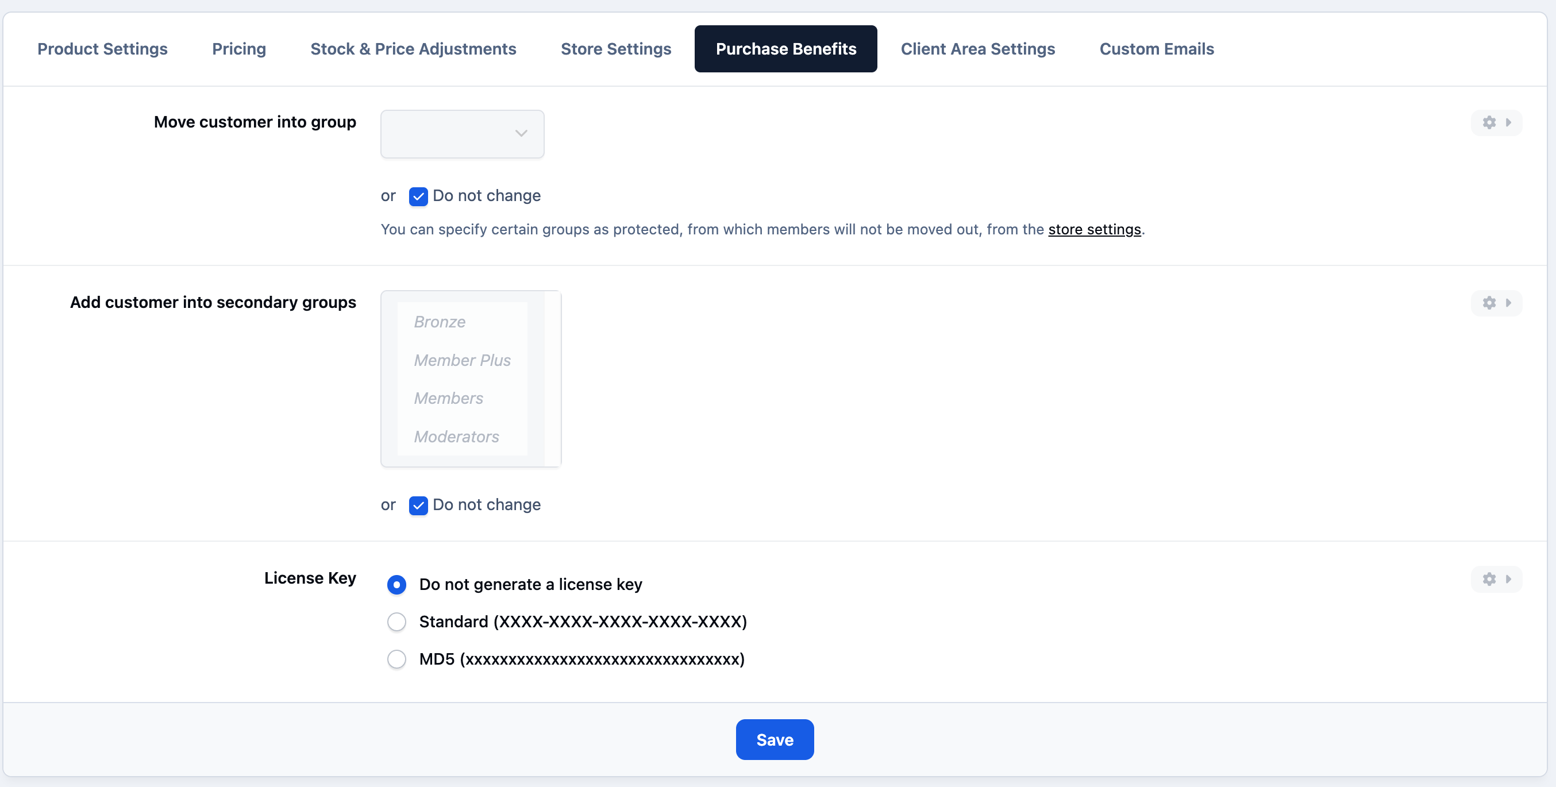Go to Stock & Price Adjustments tab

click(413, 49)
